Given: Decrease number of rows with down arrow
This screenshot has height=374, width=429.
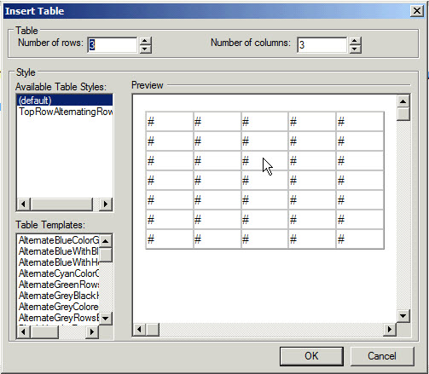Looking at the screenshot, I should point(145,49).
